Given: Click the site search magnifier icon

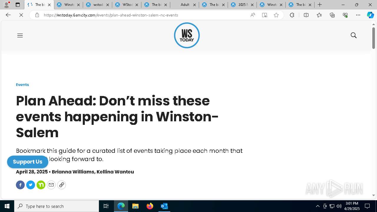Looking at the screenshot, I should tap(354, 35).
